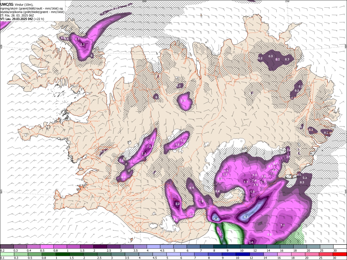The width and height of the screenshot is (347, 260).
Task: Click the white swatch ending the snow scale
Action: (x=340, y=247)
